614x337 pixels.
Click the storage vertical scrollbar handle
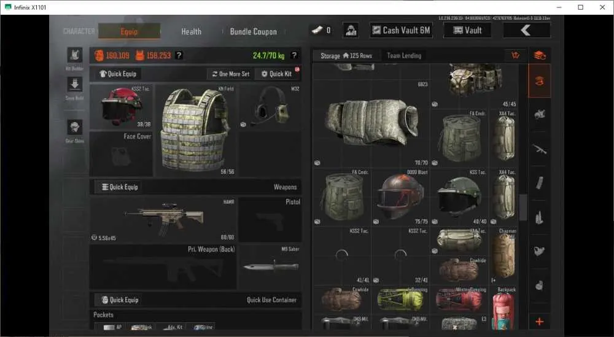click(523, 207)
